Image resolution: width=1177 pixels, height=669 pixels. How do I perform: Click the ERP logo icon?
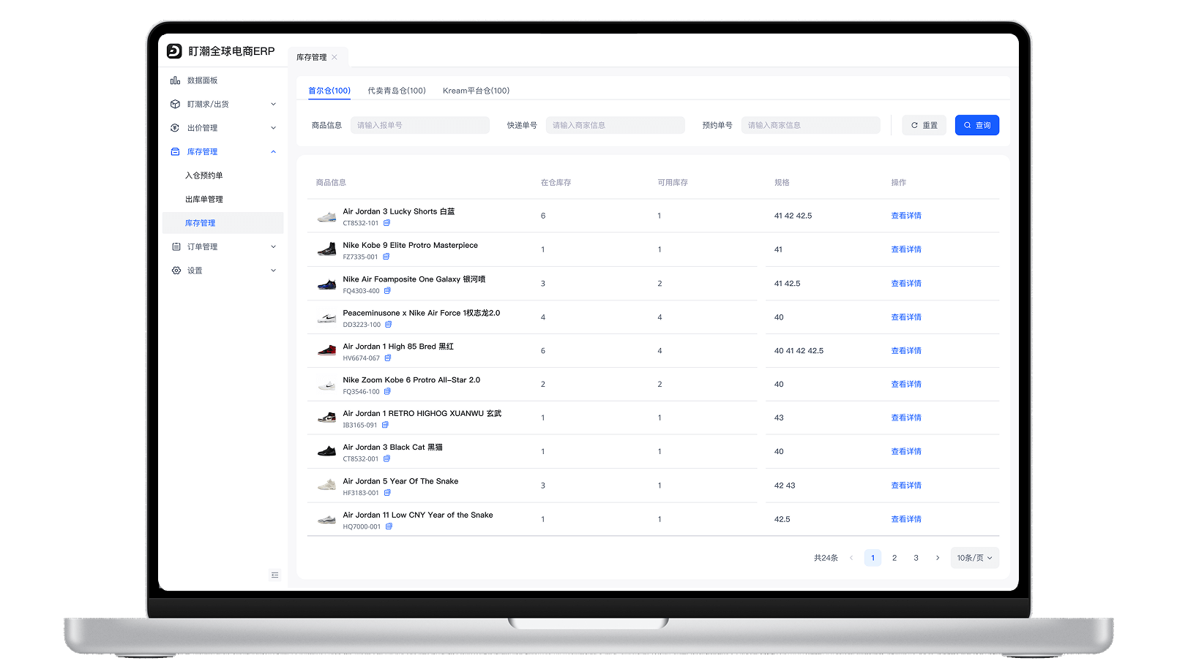[x=174, y=51]
